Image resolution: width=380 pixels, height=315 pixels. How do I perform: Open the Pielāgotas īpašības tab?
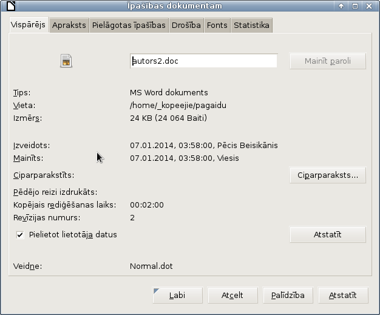point(129,25)
